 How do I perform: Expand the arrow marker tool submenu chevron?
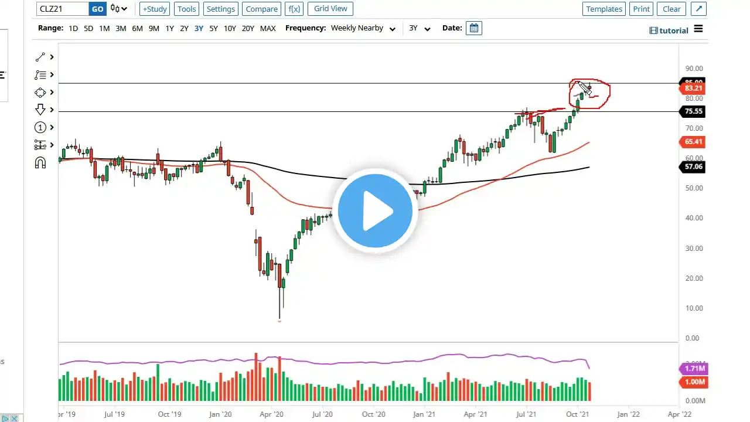(52, 110)
